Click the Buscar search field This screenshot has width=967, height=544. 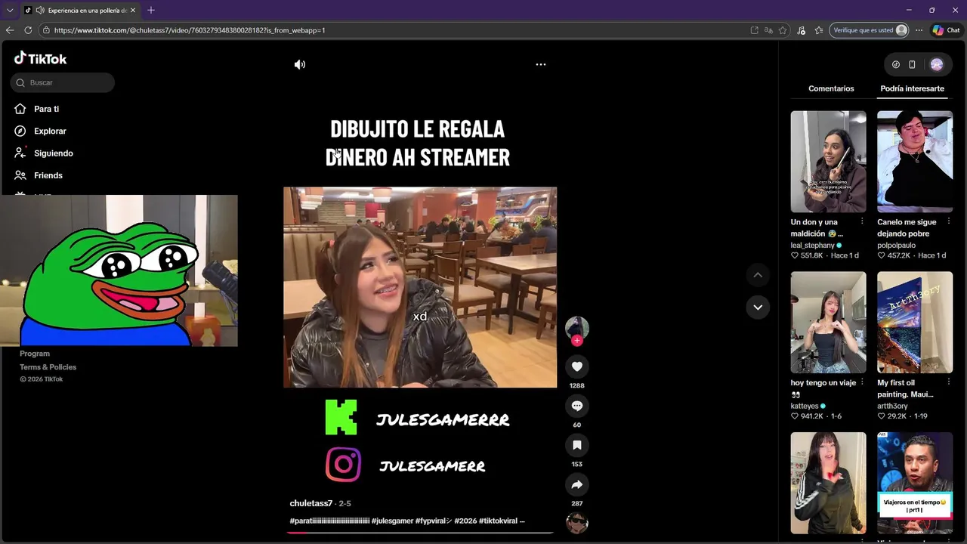pyautogui.click(x=63, y=82)
